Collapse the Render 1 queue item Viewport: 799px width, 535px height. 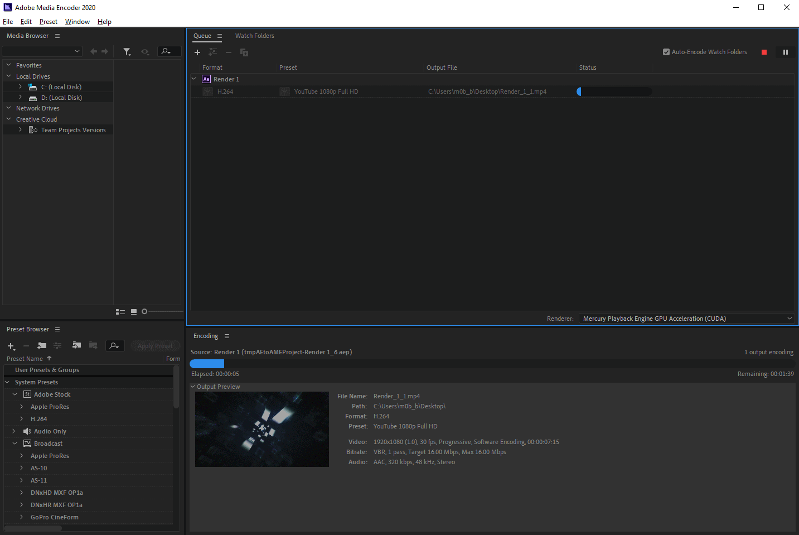[194, 79]
